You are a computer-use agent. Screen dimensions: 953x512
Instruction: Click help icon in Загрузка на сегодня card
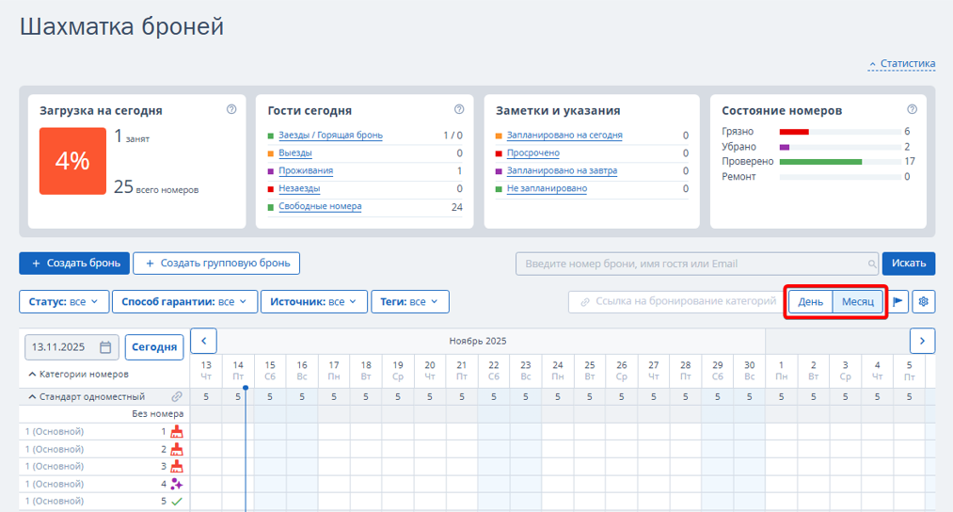(x=231, y=110)
